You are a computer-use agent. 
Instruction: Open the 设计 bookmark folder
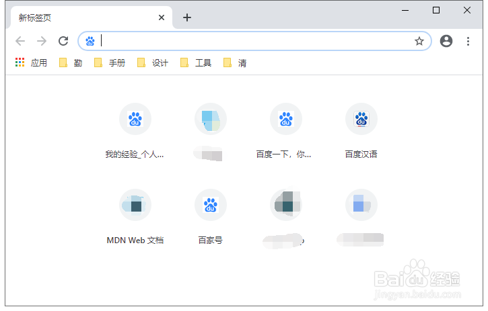[x=153, y=63]
